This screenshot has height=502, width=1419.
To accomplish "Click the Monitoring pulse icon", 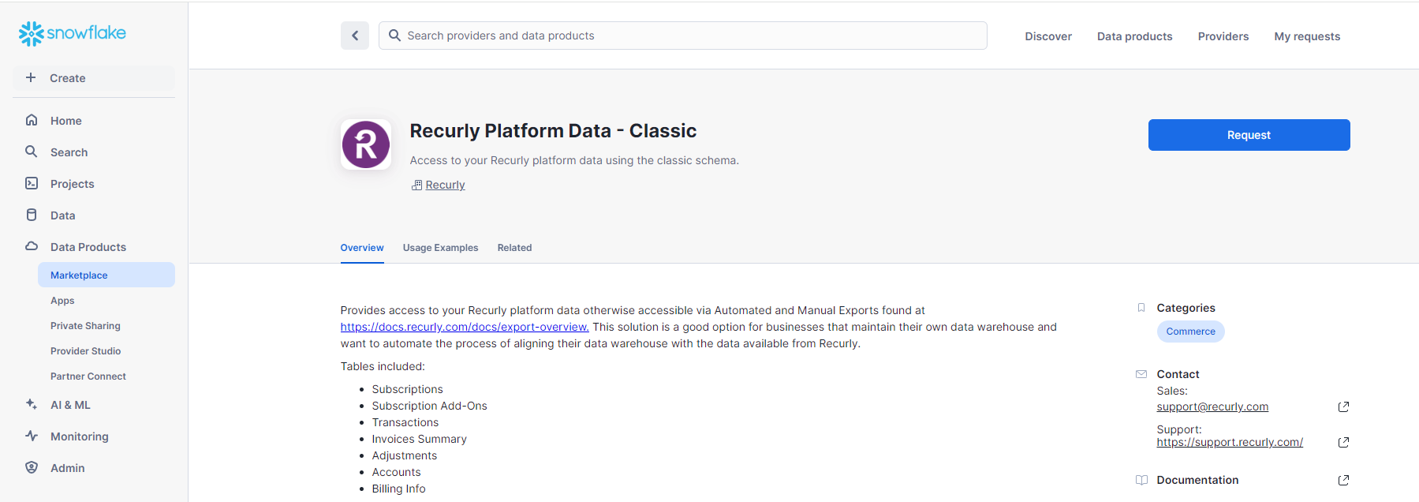I will pyautogui.click(x=32, y=436).
